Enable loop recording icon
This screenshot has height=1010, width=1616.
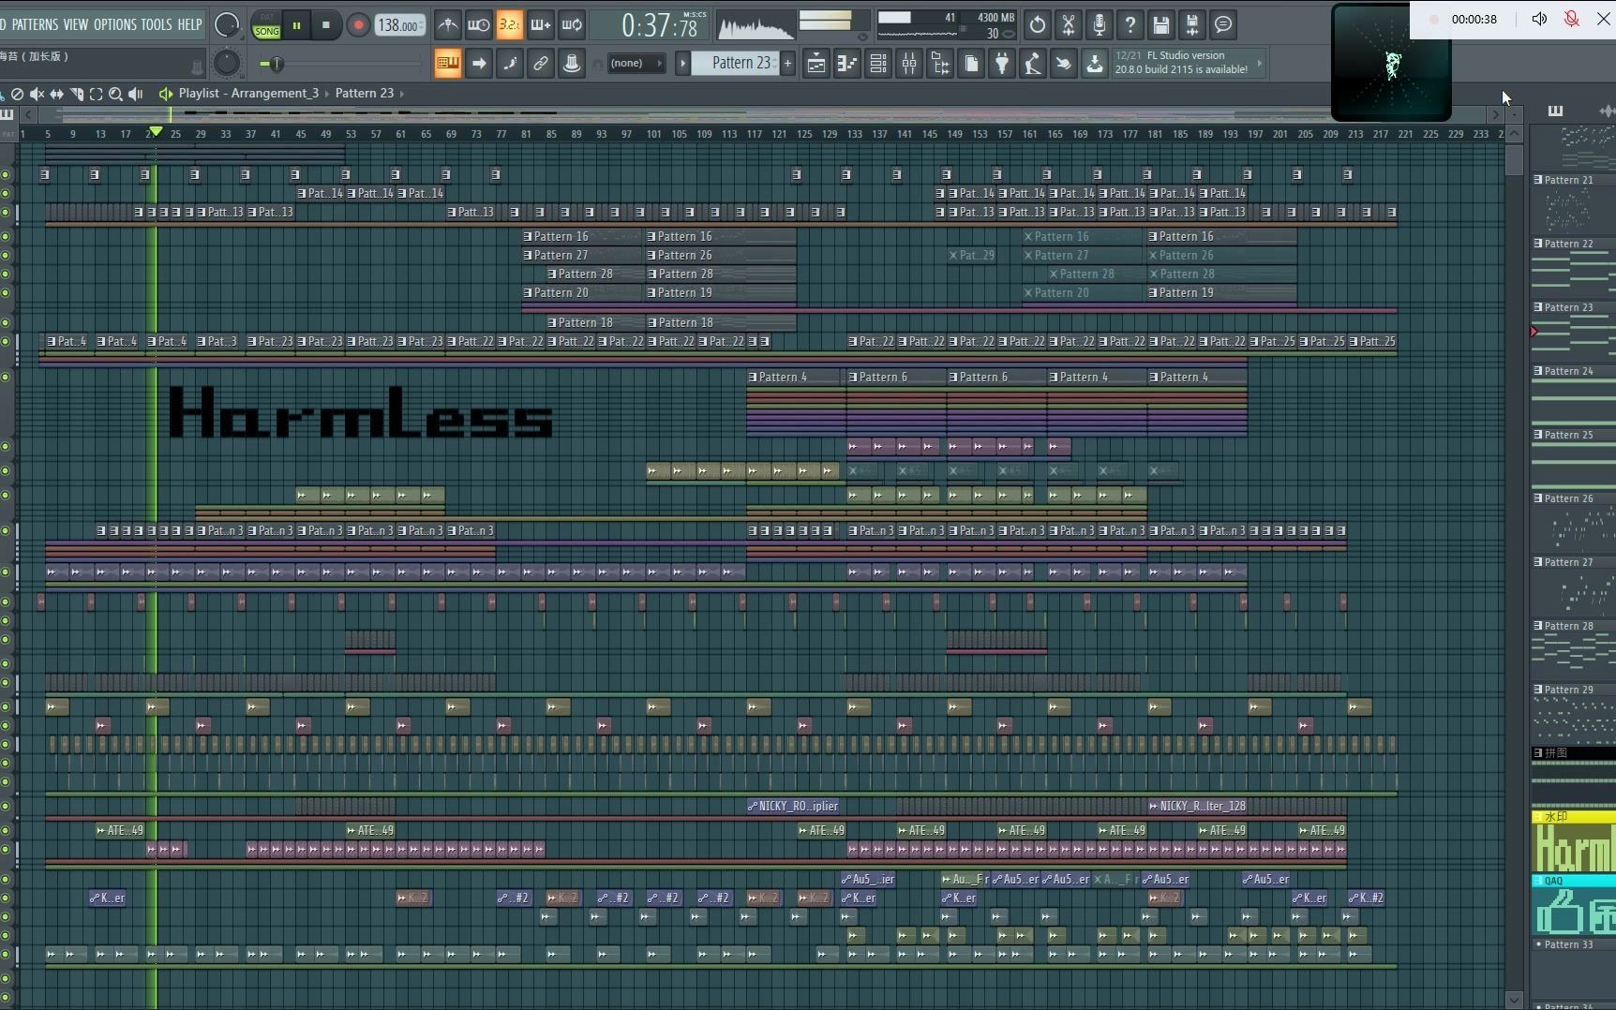(572, 25)
